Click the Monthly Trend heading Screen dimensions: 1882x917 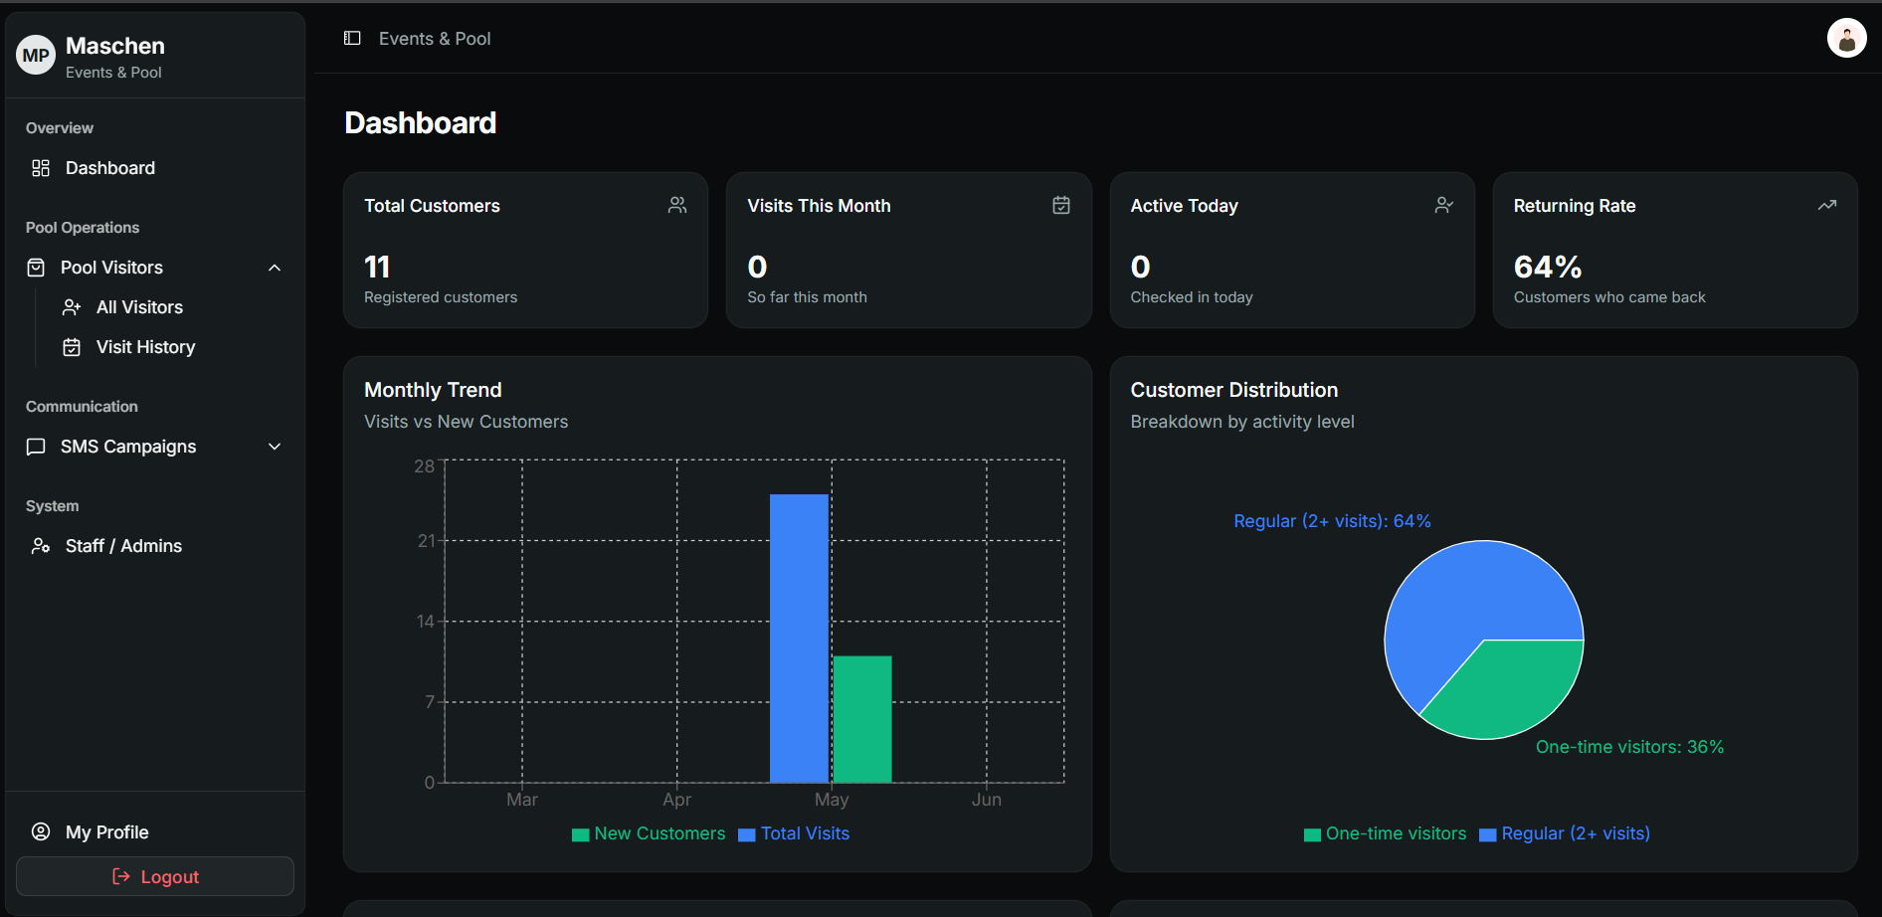point(433,390)
